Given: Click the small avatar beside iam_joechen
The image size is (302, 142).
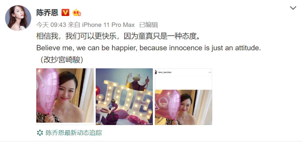Looking at the screenshot, I should click(x=156, y=72).
